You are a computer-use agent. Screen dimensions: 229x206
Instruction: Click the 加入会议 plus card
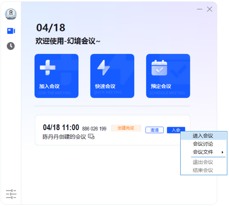tap(56, 76)
